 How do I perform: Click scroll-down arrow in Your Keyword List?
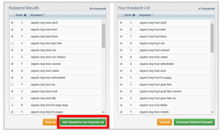(212, 112)
